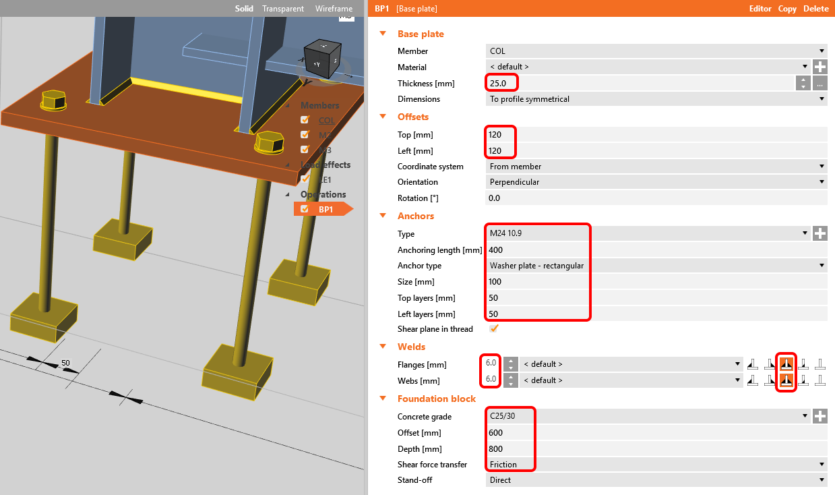Image resolution: width=835 pixels, height=495 pixels.
Task: Click the Editor button in the header
Action: 760,9
